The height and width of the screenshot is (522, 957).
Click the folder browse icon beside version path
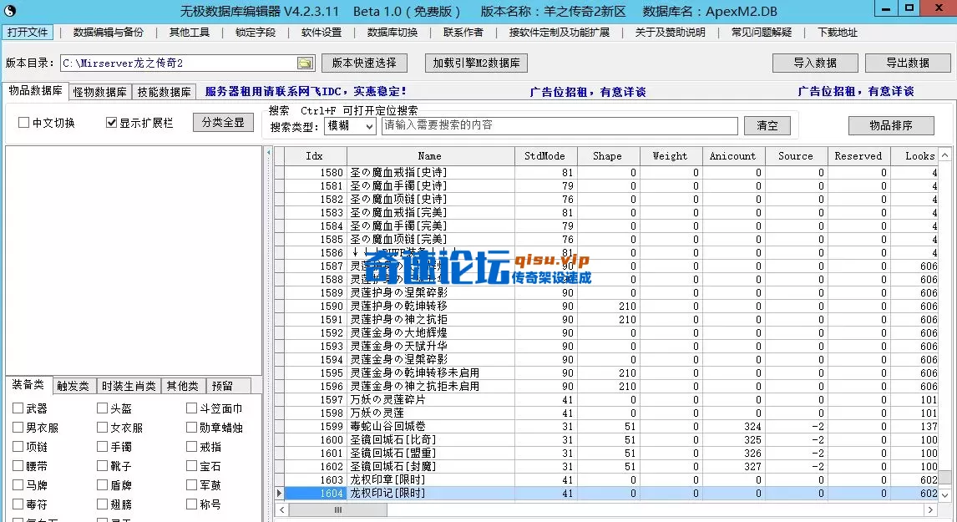(x=305, y=63)
